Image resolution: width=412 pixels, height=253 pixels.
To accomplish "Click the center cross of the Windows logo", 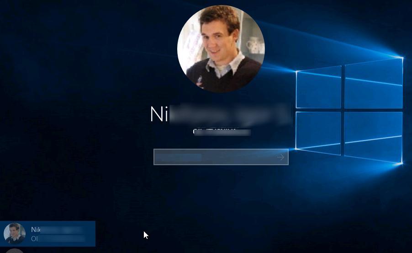I will click(x=343, y=110).
